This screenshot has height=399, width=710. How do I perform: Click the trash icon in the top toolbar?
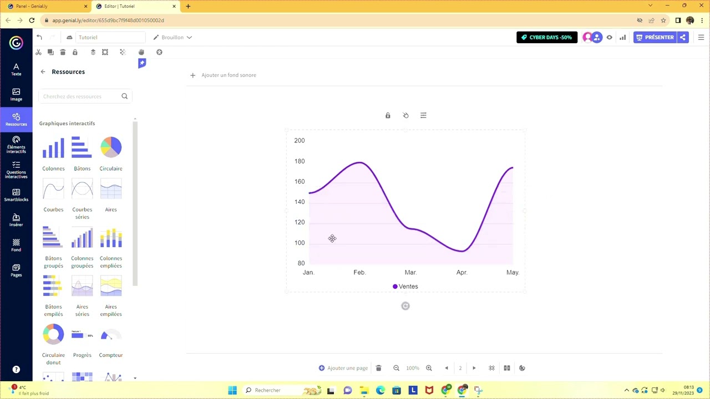(x=63, y=52)
